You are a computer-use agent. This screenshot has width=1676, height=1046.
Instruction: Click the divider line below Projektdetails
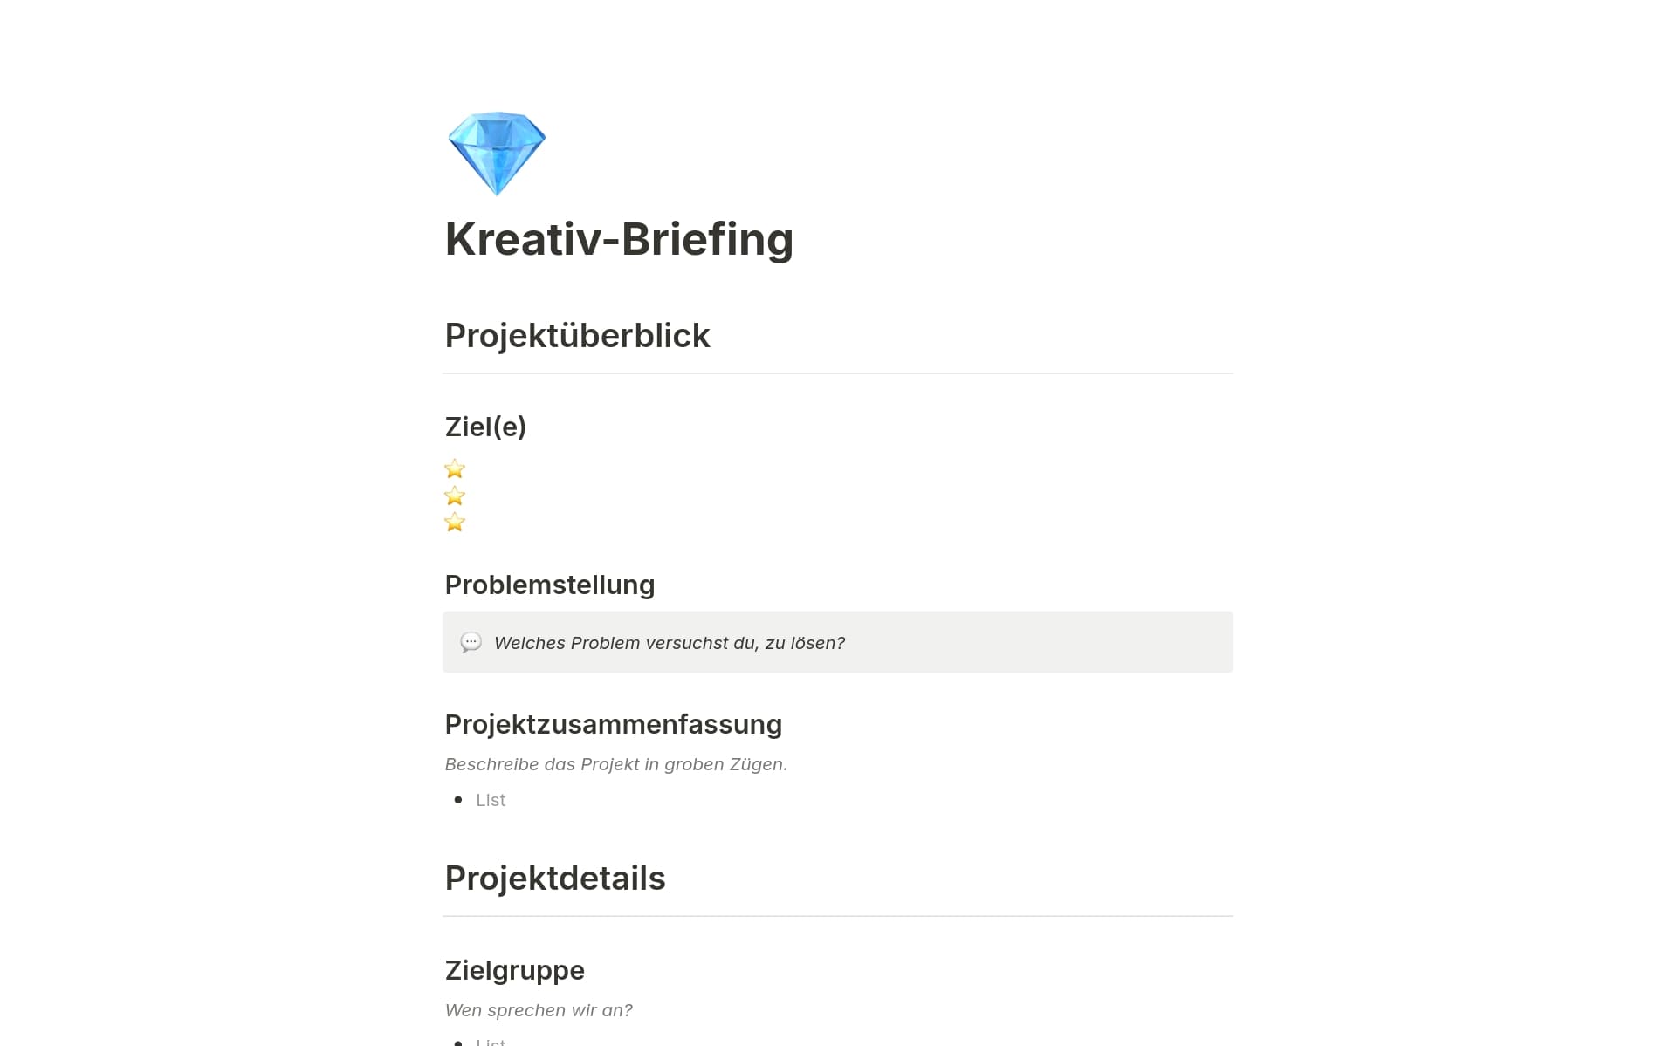(x=837, y=916)
